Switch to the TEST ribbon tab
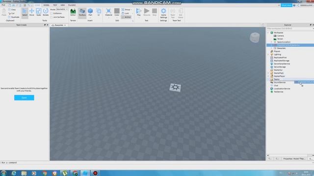Viewport: 314px width, 176px height. (55, 5)
